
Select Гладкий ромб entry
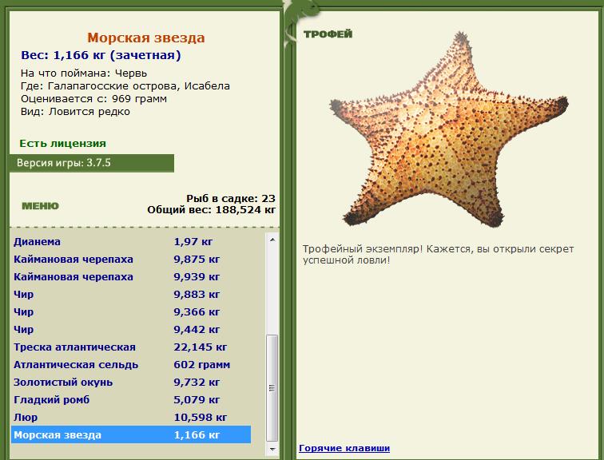coord(131,400)
